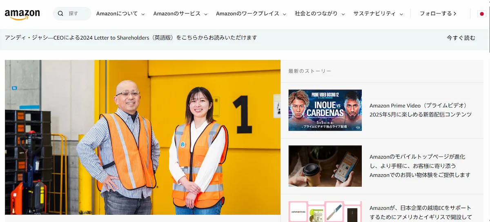Open the Amazonについて menu
Screen dimensions: 490x222
coord(117,13)
